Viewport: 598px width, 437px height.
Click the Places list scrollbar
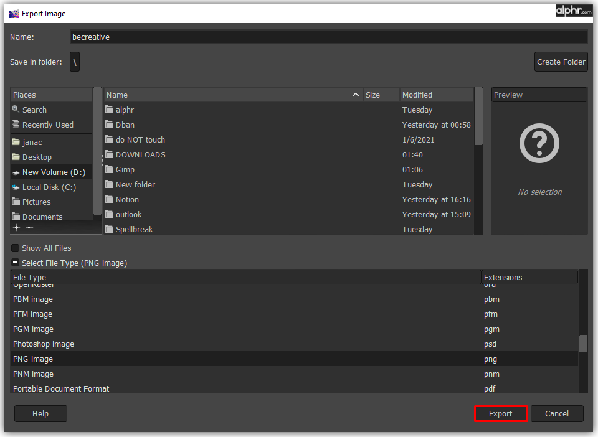tap(97, 151)
